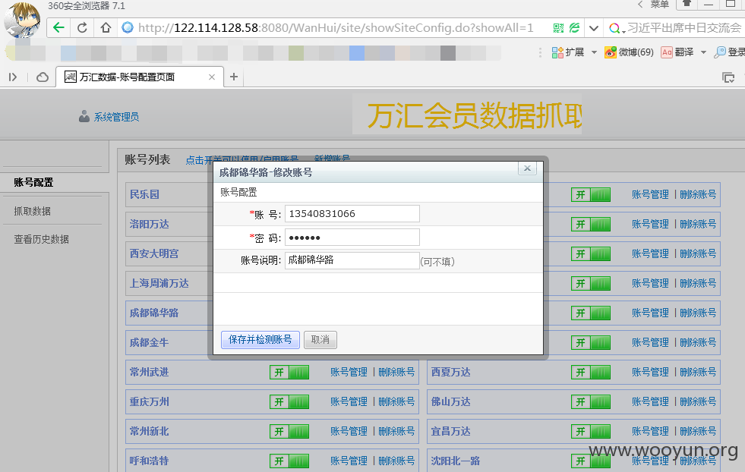Screen dimensions: 745x472
Task: Click the restore-closed-tabs icon at tab bar right
Action: pyautogui.click(x=728, y=77)
